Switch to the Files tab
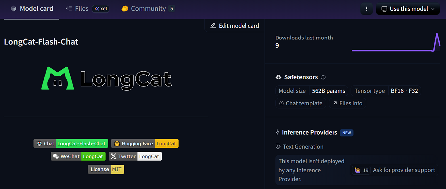This screenshot has width=446, height=189. click(x=77, y=9)
